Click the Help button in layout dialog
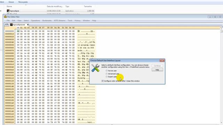This screenshot has width=223, height=125. tap(157, 70)
